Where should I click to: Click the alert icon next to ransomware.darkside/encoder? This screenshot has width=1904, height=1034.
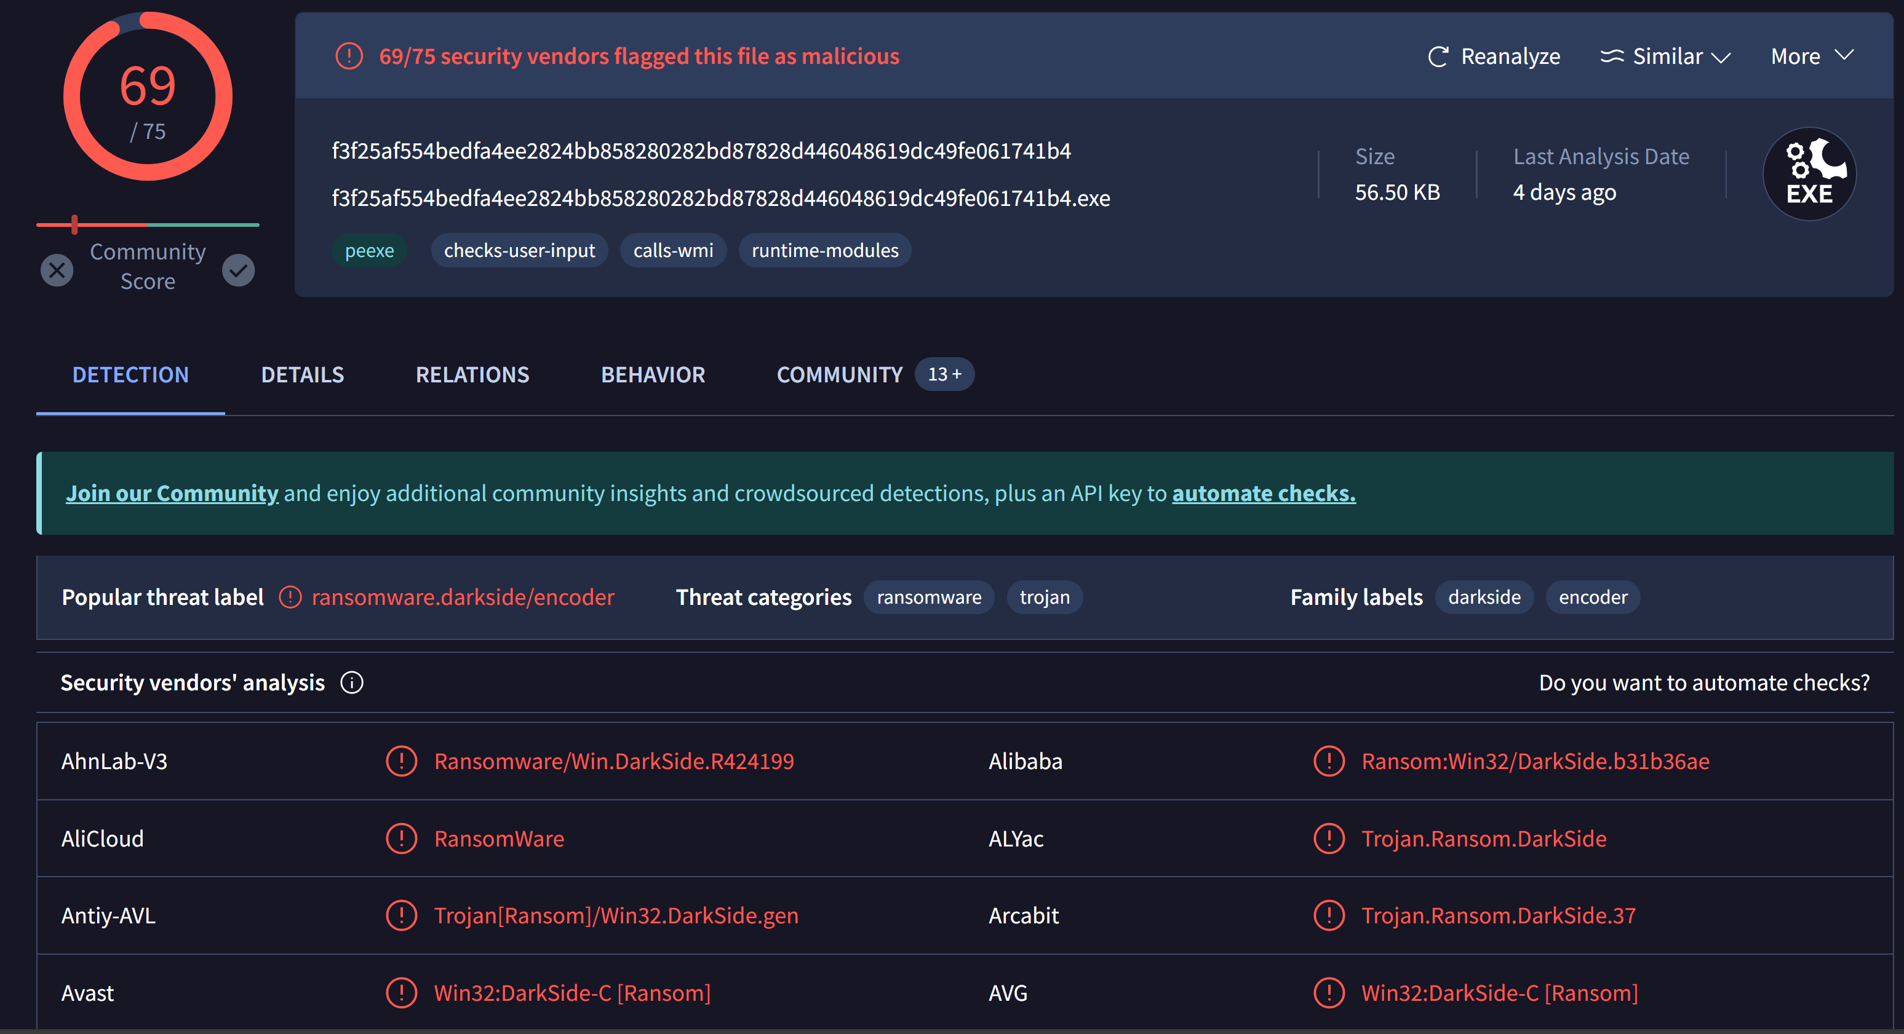pyautogui.click(x=290, y=597)
